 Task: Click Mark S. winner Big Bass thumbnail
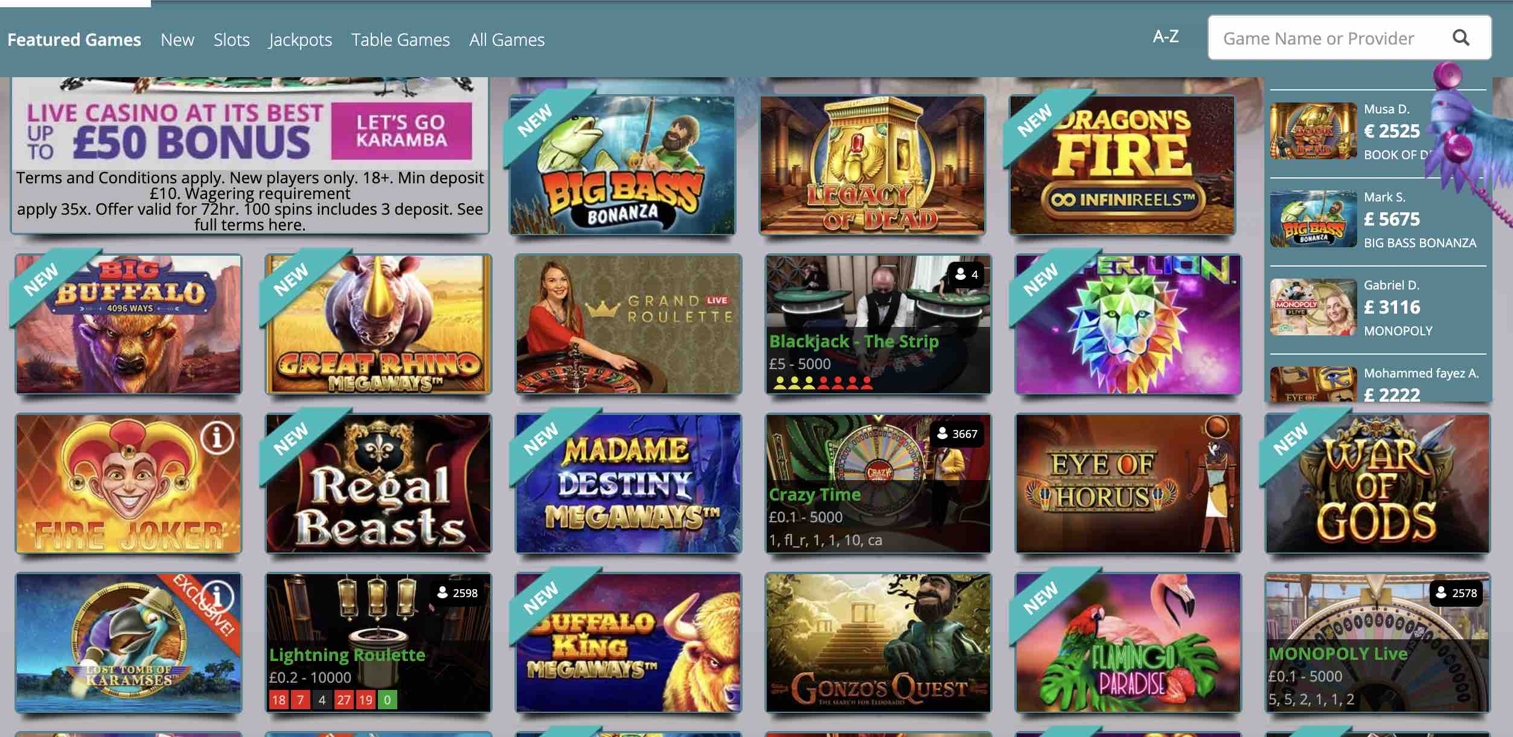[1313, 219]
